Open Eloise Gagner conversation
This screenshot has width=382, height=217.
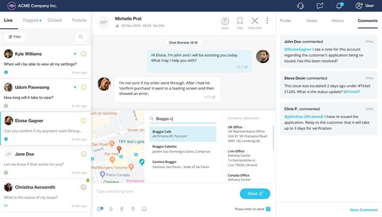pyautogui.click(x=45, y=129)
